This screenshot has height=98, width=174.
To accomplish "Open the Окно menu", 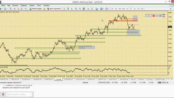I will pyautogui.click(x=39, y=5).
